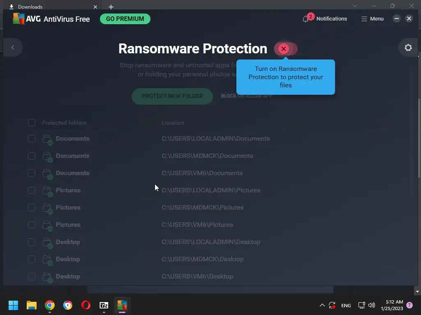The height and width of the screenshot is (315, 421).
Task: Check the LOCALADMIN Documents folder checkbox
Action: [x=32, y=139]
